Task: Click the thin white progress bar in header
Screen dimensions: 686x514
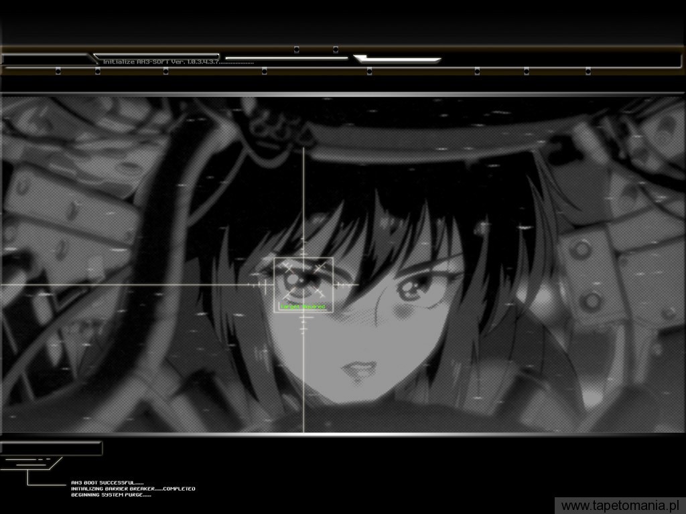Action: click(286, 58)
